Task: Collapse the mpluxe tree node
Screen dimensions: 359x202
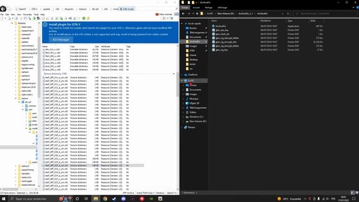Action: pos(16,98)
